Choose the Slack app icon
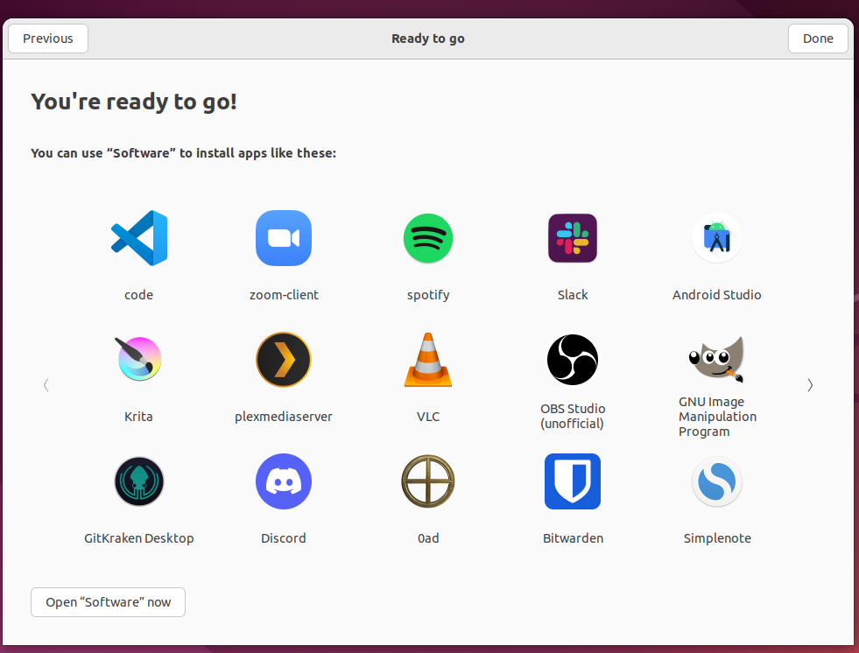The image size is (859, 653). click(573, 238)
